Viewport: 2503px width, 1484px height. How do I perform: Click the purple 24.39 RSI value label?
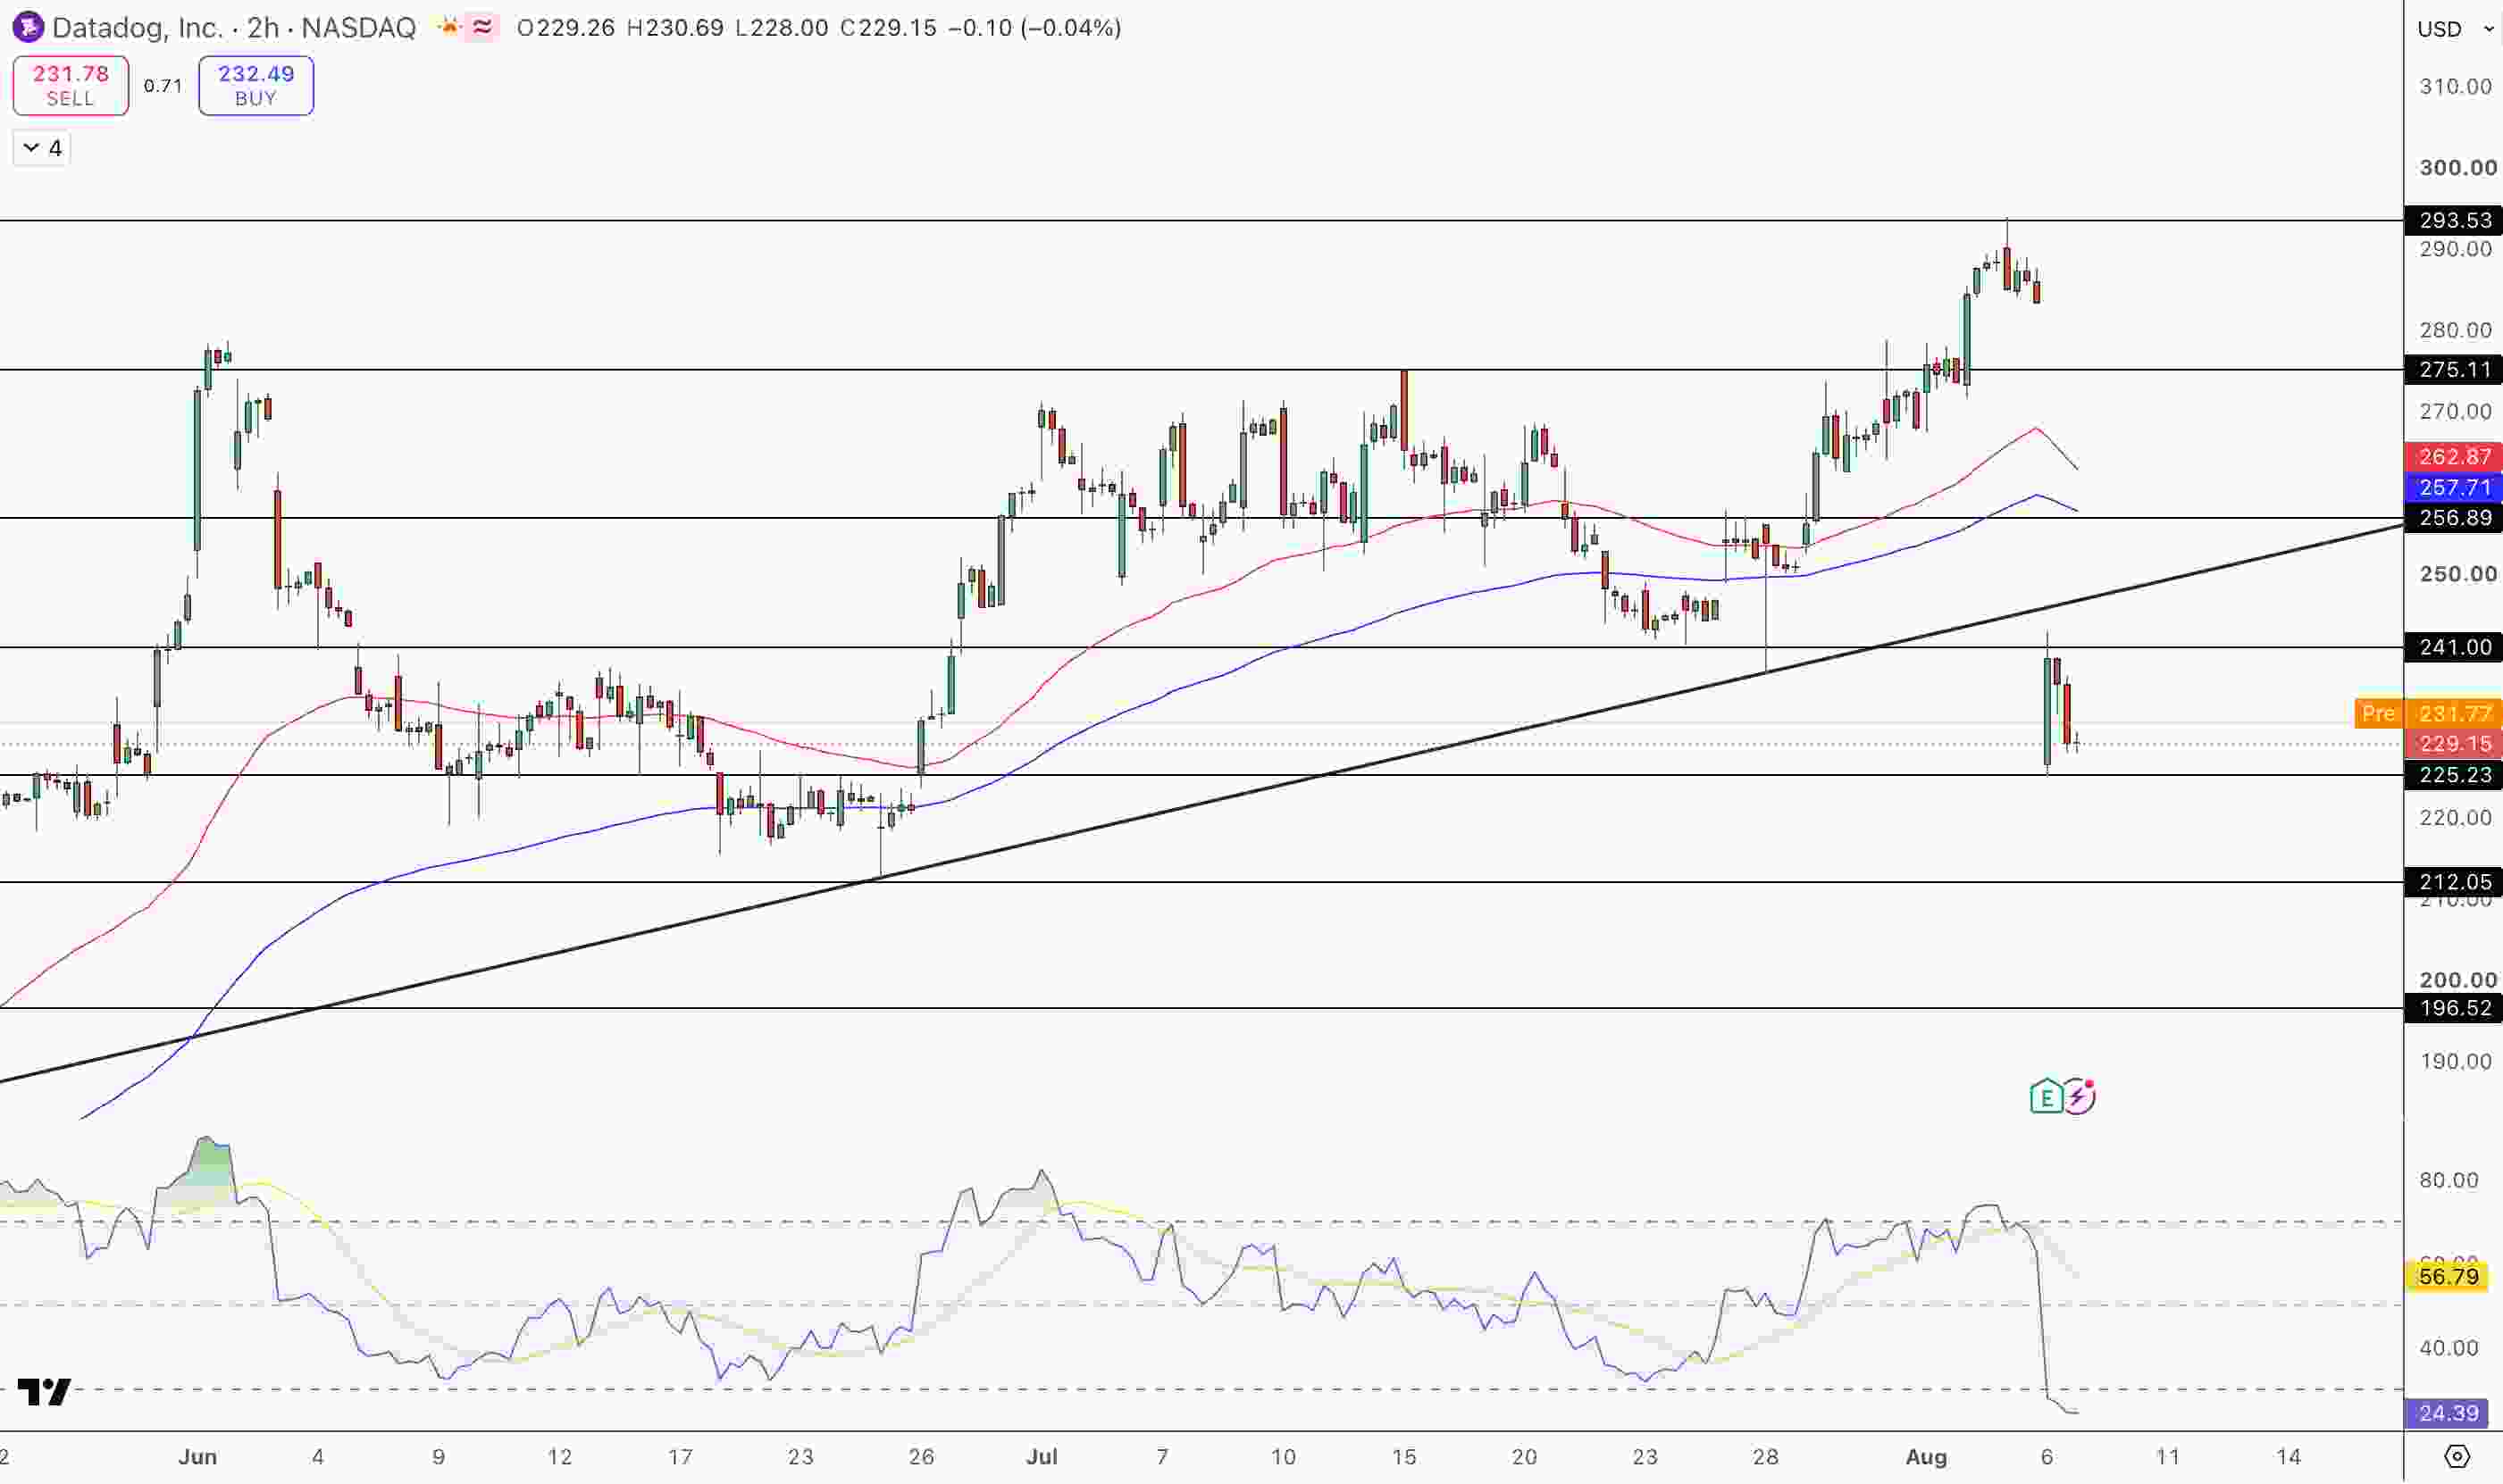pyautogui.click(x=2447, y=1413)
